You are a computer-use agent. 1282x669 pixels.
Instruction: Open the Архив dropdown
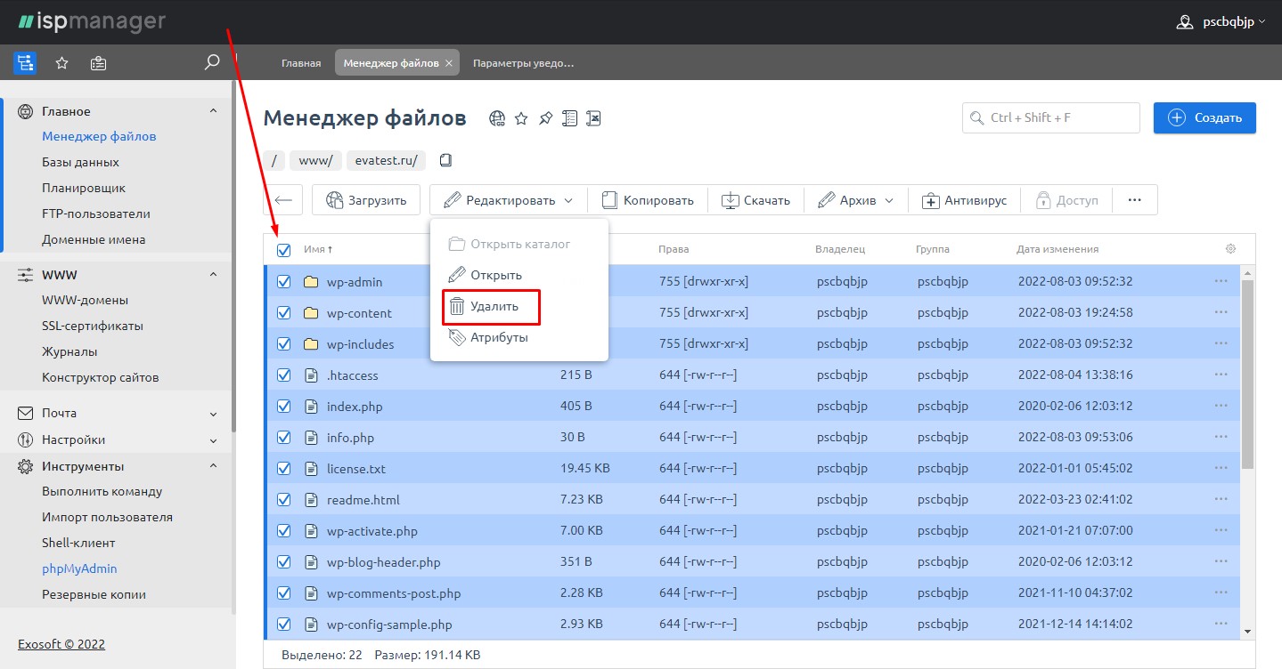tap(856, 200)
